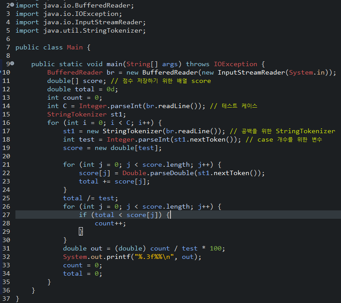Click 'import java.io.BufferedReader;' on line 2

74,5
